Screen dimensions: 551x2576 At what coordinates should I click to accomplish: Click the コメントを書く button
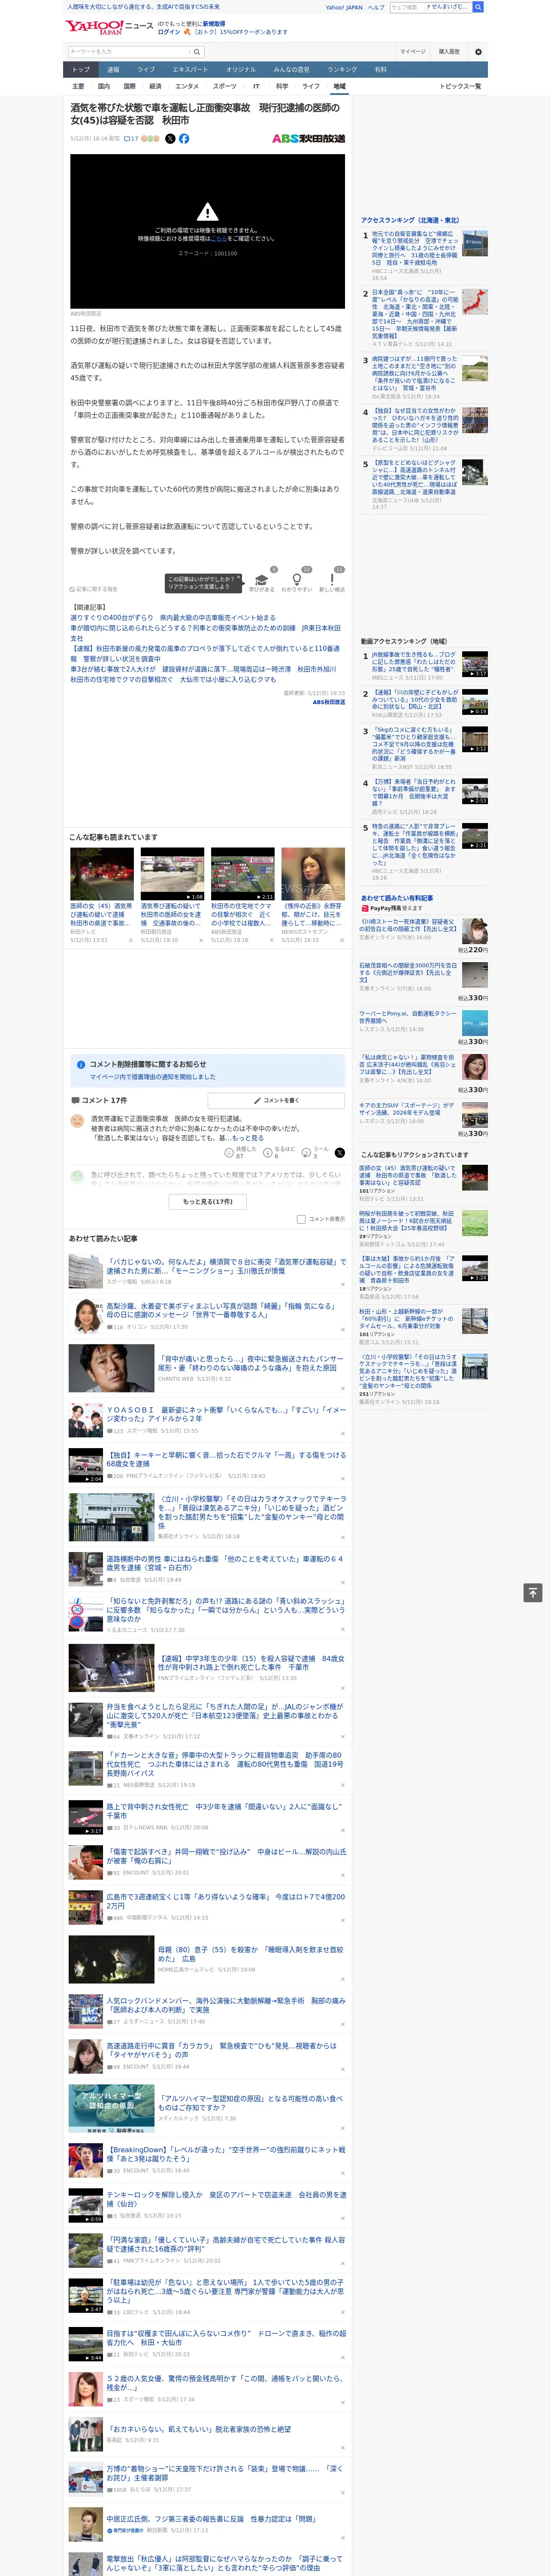pos(276,1100)
